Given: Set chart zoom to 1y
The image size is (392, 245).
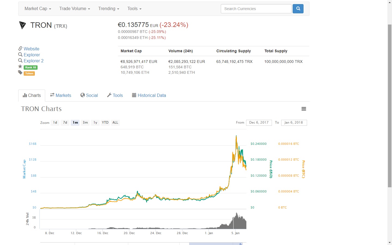Looking at the screenshot, I should tap(95, 122).
